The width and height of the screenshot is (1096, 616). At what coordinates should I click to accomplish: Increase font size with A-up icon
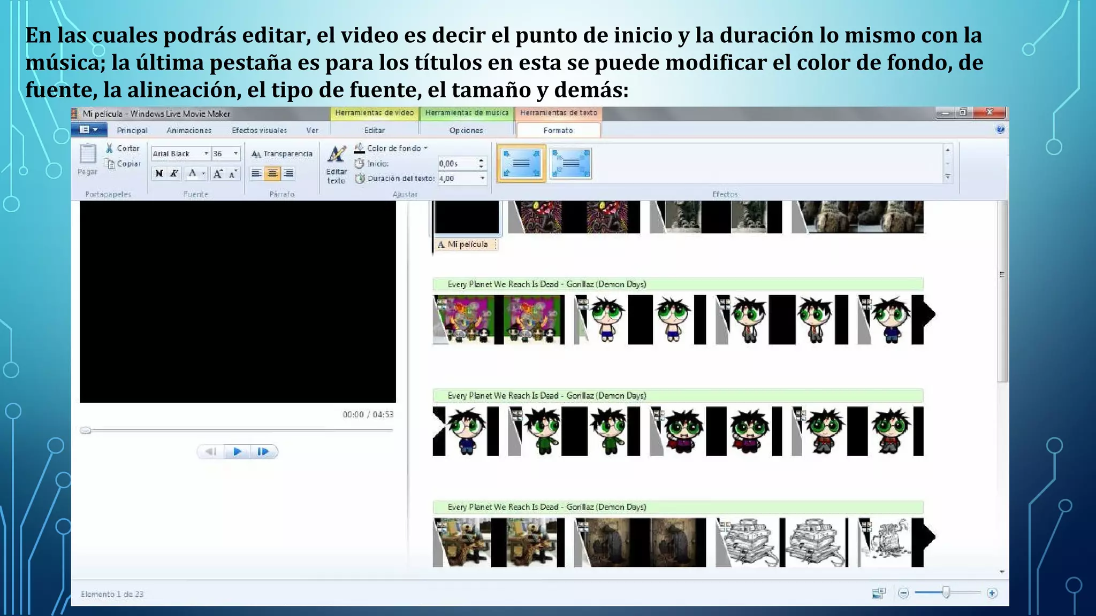(x=218, y=173)
